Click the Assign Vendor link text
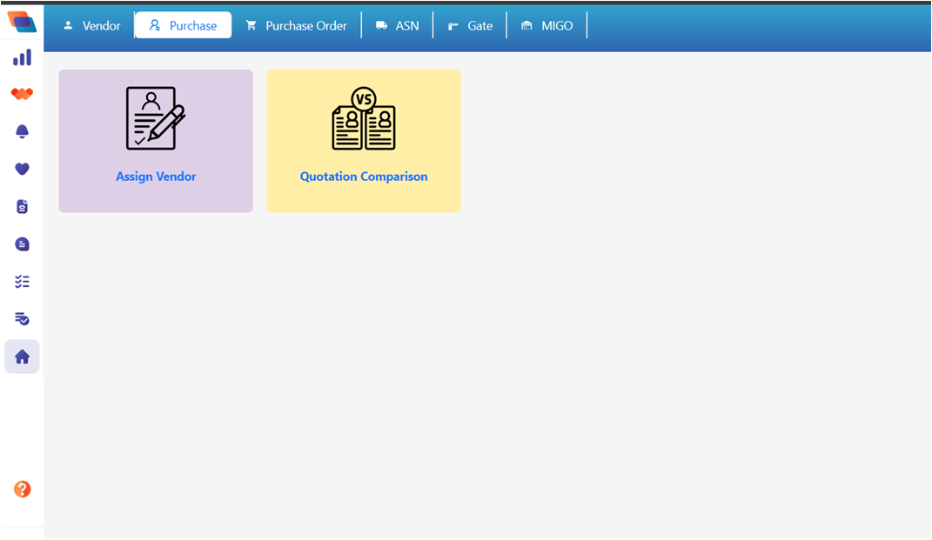Screen dimensions: 932x540 click(156, 177)
